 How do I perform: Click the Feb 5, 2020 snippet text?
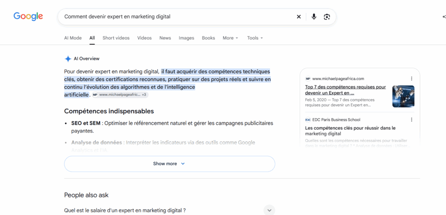(340, 103)
